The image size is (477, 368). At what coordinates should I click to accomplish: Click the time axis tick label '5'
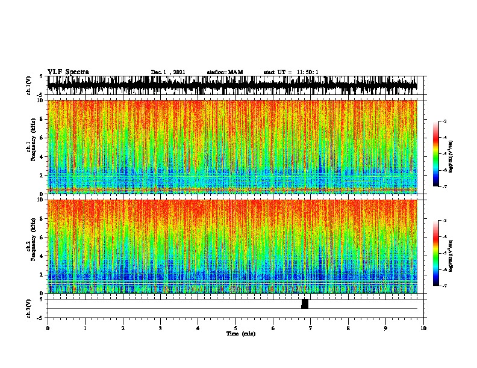coord(235,328)
